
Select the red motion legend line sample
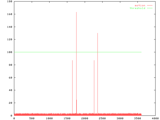tap(149, 5)
